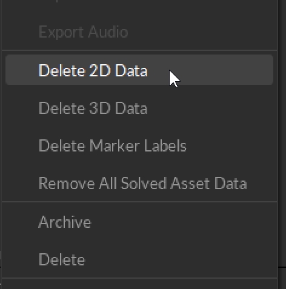This screenshot has width=286, height=289.
Task: Remove 3D data via Delete 3D Data
Action: 139,108
